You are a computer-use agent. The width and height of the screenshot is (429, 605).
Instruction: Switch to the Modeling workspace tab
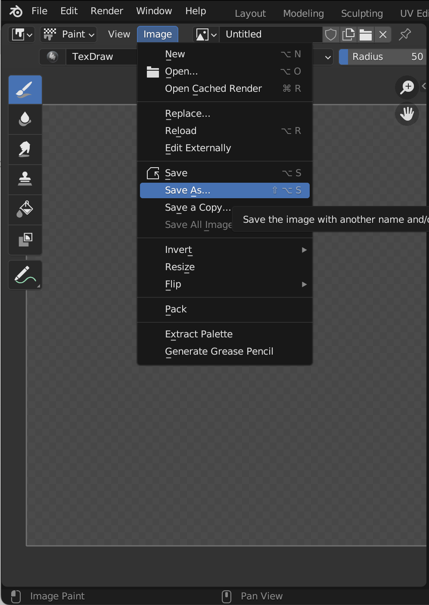303,14
